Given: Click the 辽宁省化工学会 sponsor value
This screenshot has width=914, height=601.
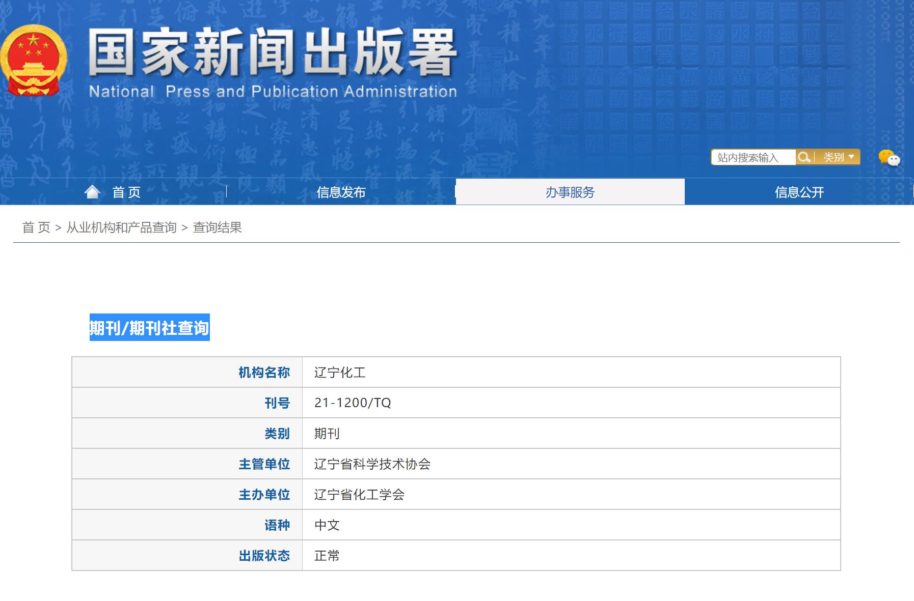Looking at the screenshot, I should [x=359, y=495].
